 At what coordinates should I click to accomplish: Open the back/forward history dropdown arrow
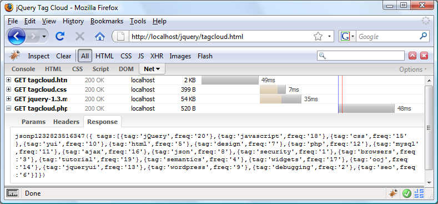[x=44, y=36]
